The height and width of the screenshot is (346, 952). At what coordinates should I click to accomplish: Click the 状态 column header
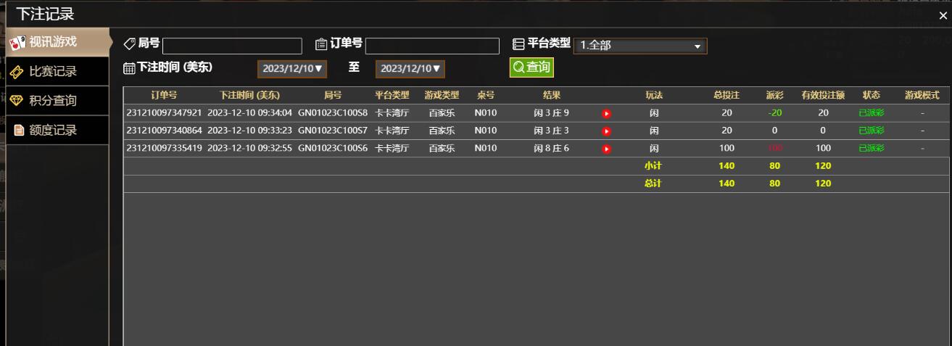872,95
